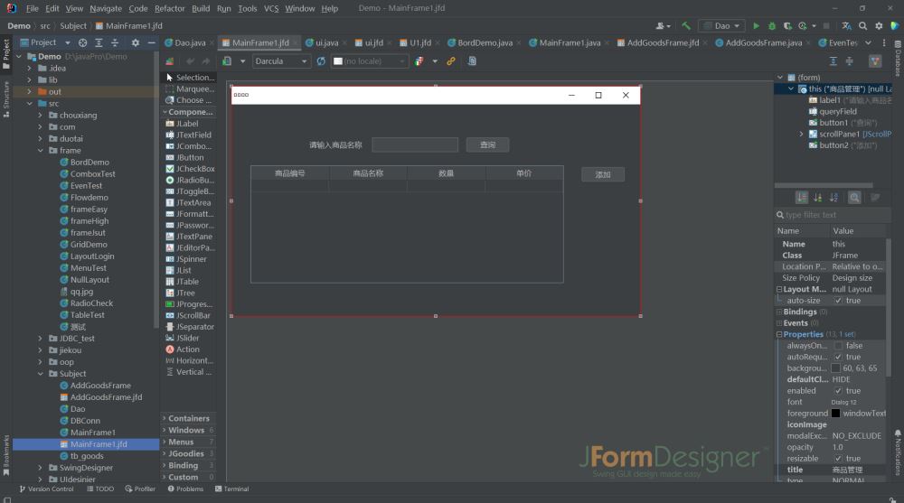Click the Select in Project target icon
Image resolution: width=904 pixels, height=503 pixels.
[x=82, y=42]
